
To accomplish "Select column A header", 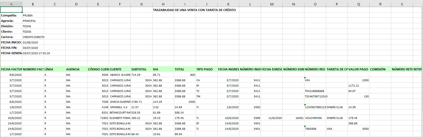I will tap(11, 4).
